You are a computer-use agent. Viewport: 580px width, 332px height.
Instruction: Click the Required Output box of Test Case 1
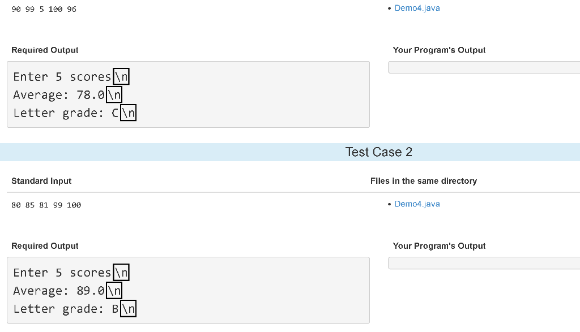[x=188, y=94]
